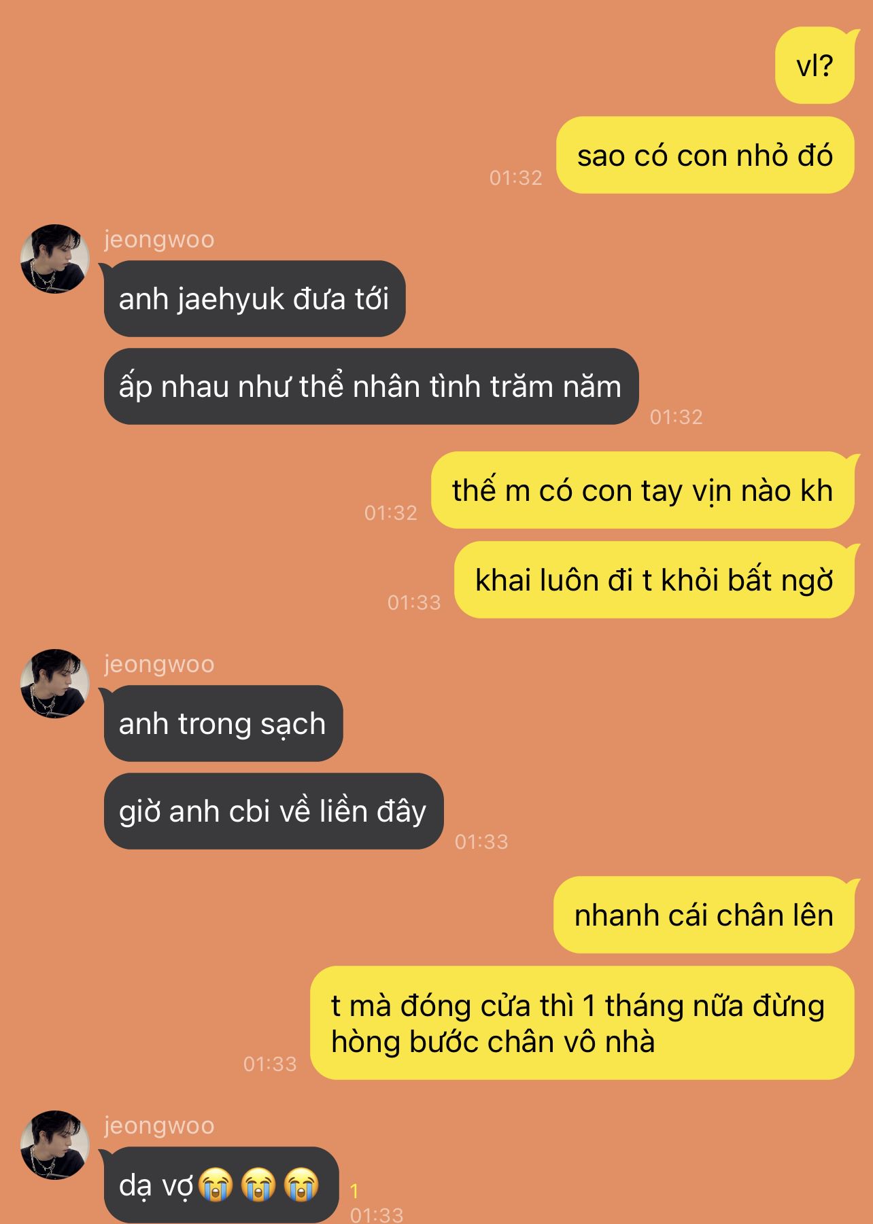This screenshot has height=1224, width=873.
Task: Tap the 'giờ anh cbi về liền đây' bubble
Action: pyautogui.click(x=273, y=811)
